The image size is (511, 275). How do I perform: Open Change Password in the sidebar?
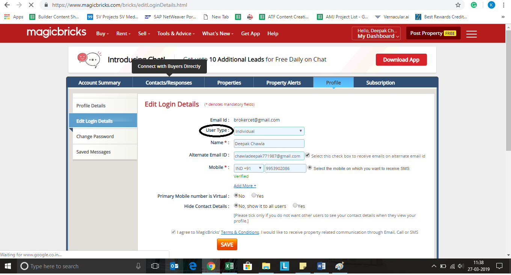point(95,137)
